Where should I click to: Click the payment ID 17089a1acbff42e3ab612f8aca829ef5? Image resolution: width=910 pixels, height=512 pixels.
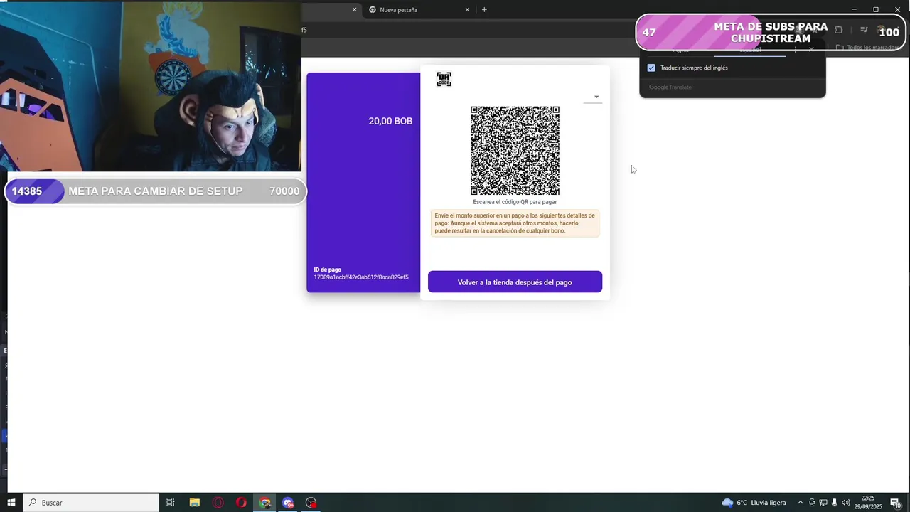[361, 277]
